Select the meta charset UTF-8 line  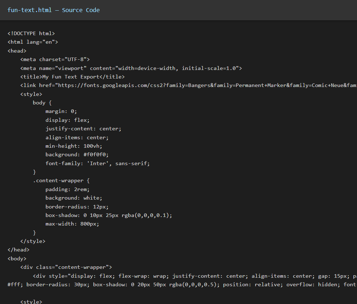55,59
